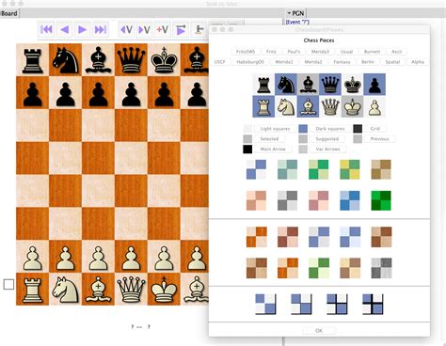Click the Suggested color button
Viewport: 446px width, 346px height.
(327, 139)
